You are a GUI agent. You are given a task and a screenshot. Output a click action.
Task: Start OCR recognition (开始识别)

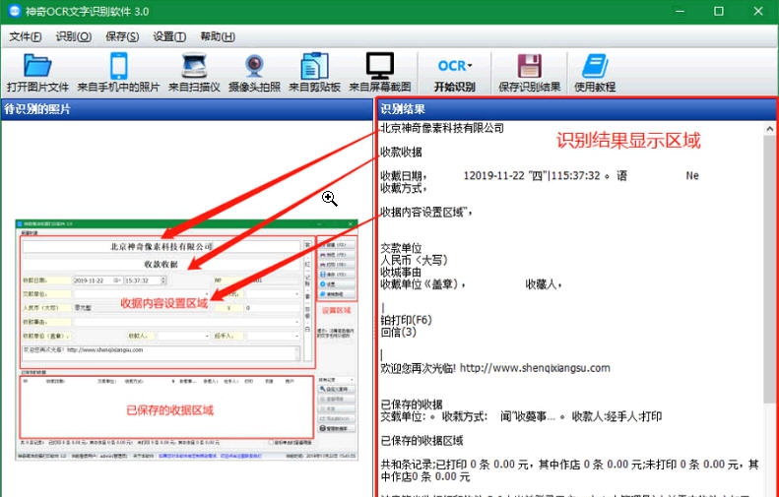pyautogui.click(x=455, y=73)
